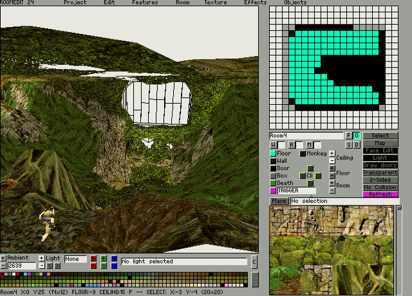Click the Floor color block button

(273, 154)
